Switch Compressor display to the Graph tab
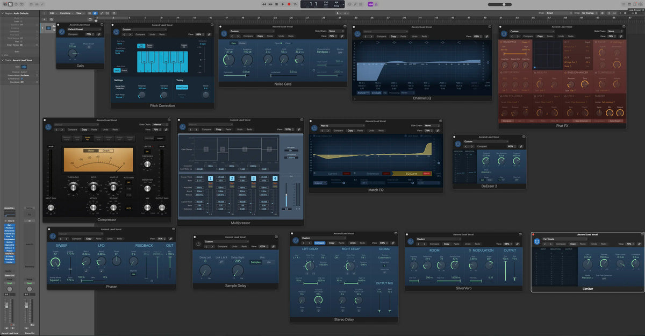The width and height of the screenshot is (645, 336). click(x=106, y=151)
